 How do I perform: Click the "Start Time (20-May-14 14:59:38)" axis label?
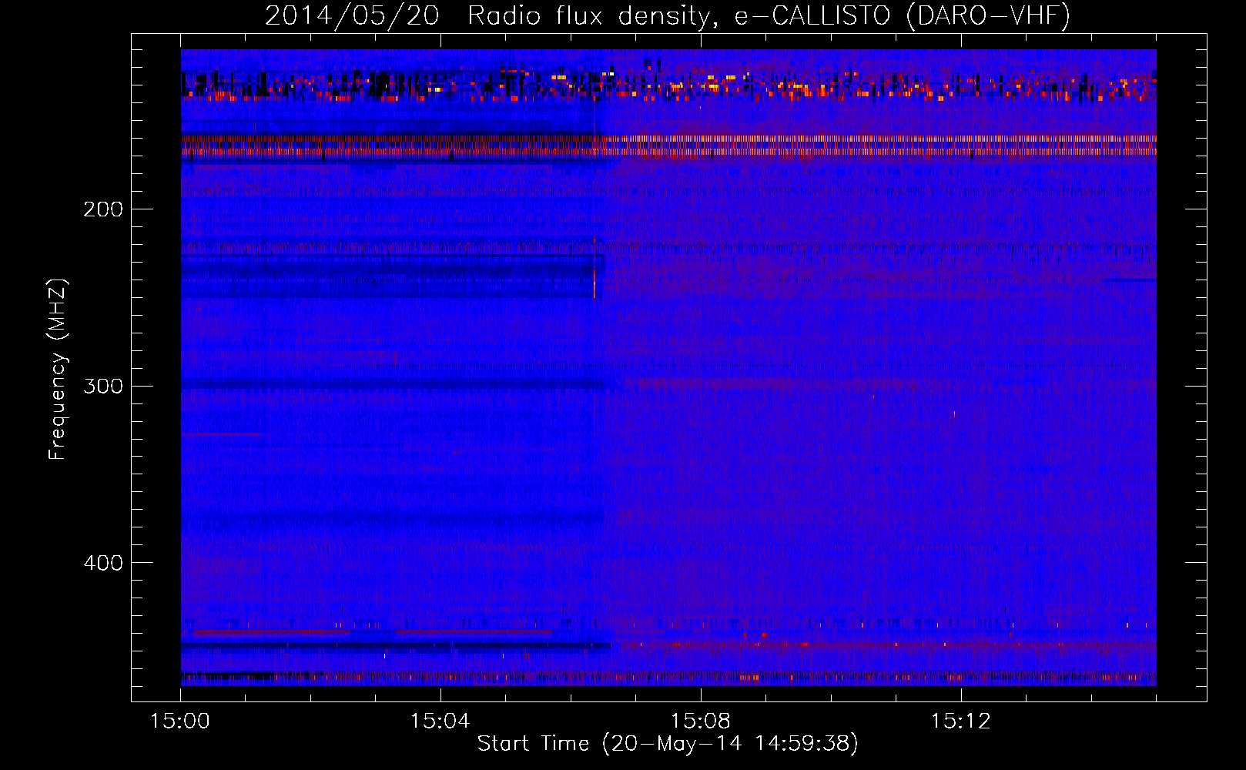pyautogui.click(x=668, y=743)
